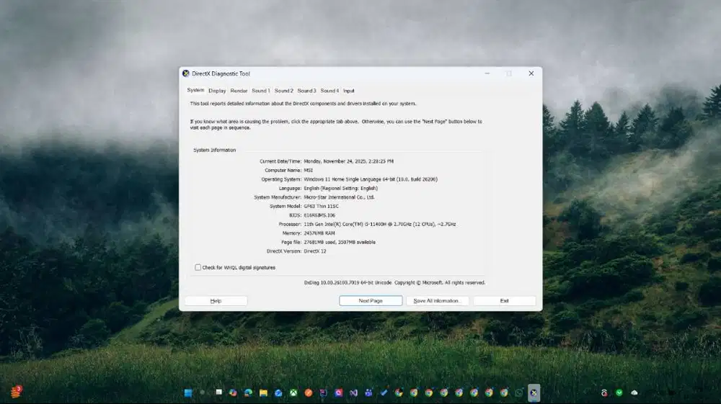Image resolution: width=721 pixels, height=404 pixels.
Task: Open File Explorer from the taskbar
Action: (x=264, y=392)
